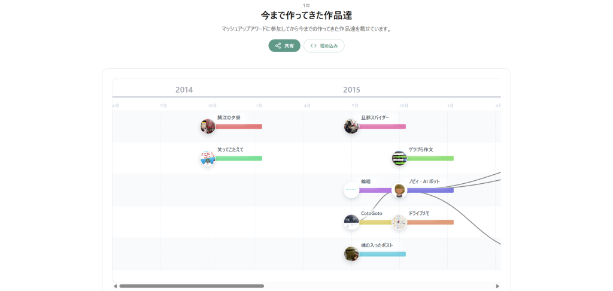Click the horizontal scrollbar left arrow
Image resolution: width=613 pixels, height=291 pixels.
pos(116,286)
